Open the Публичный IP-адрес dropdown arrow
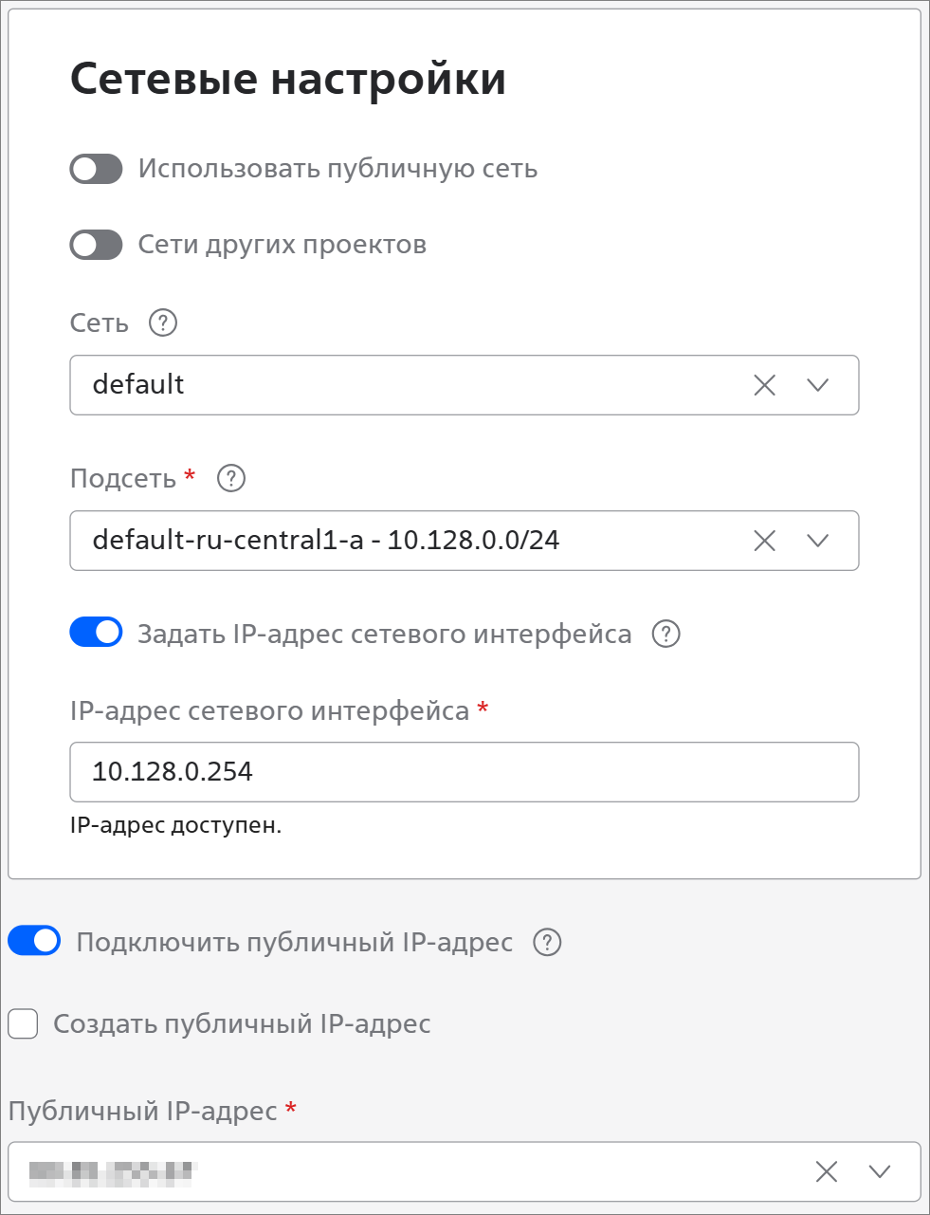This screenshot has height=1215, width=930. [880, 1171]
